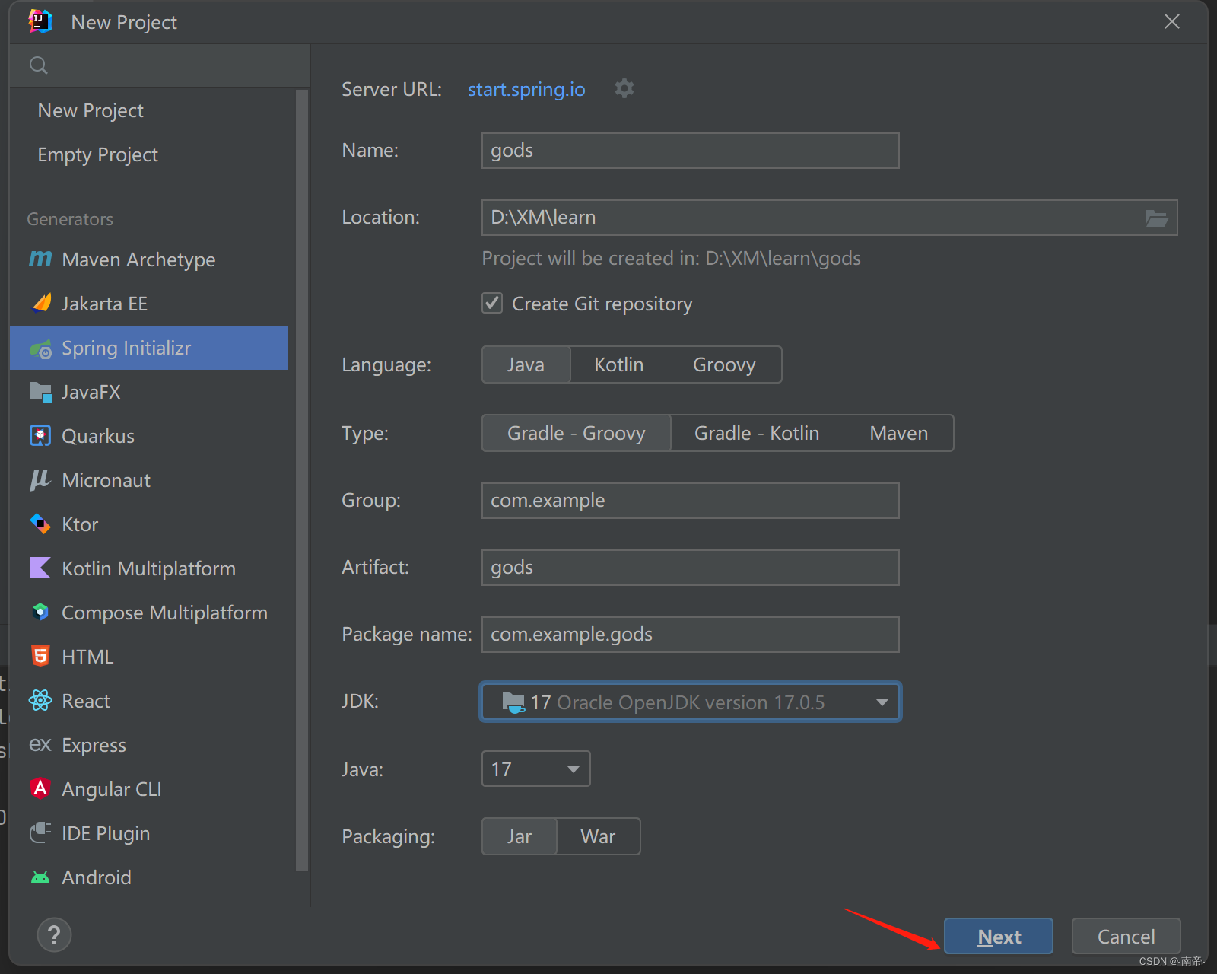Click the Compose Multiplatform hexagon icon
Screen dimensions: 1217x974
40,612
